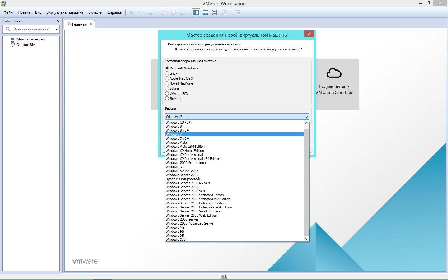Screen dimensions: 448x280
Task: Click the Take Snapshot clock icon
Action: (164, 12)
